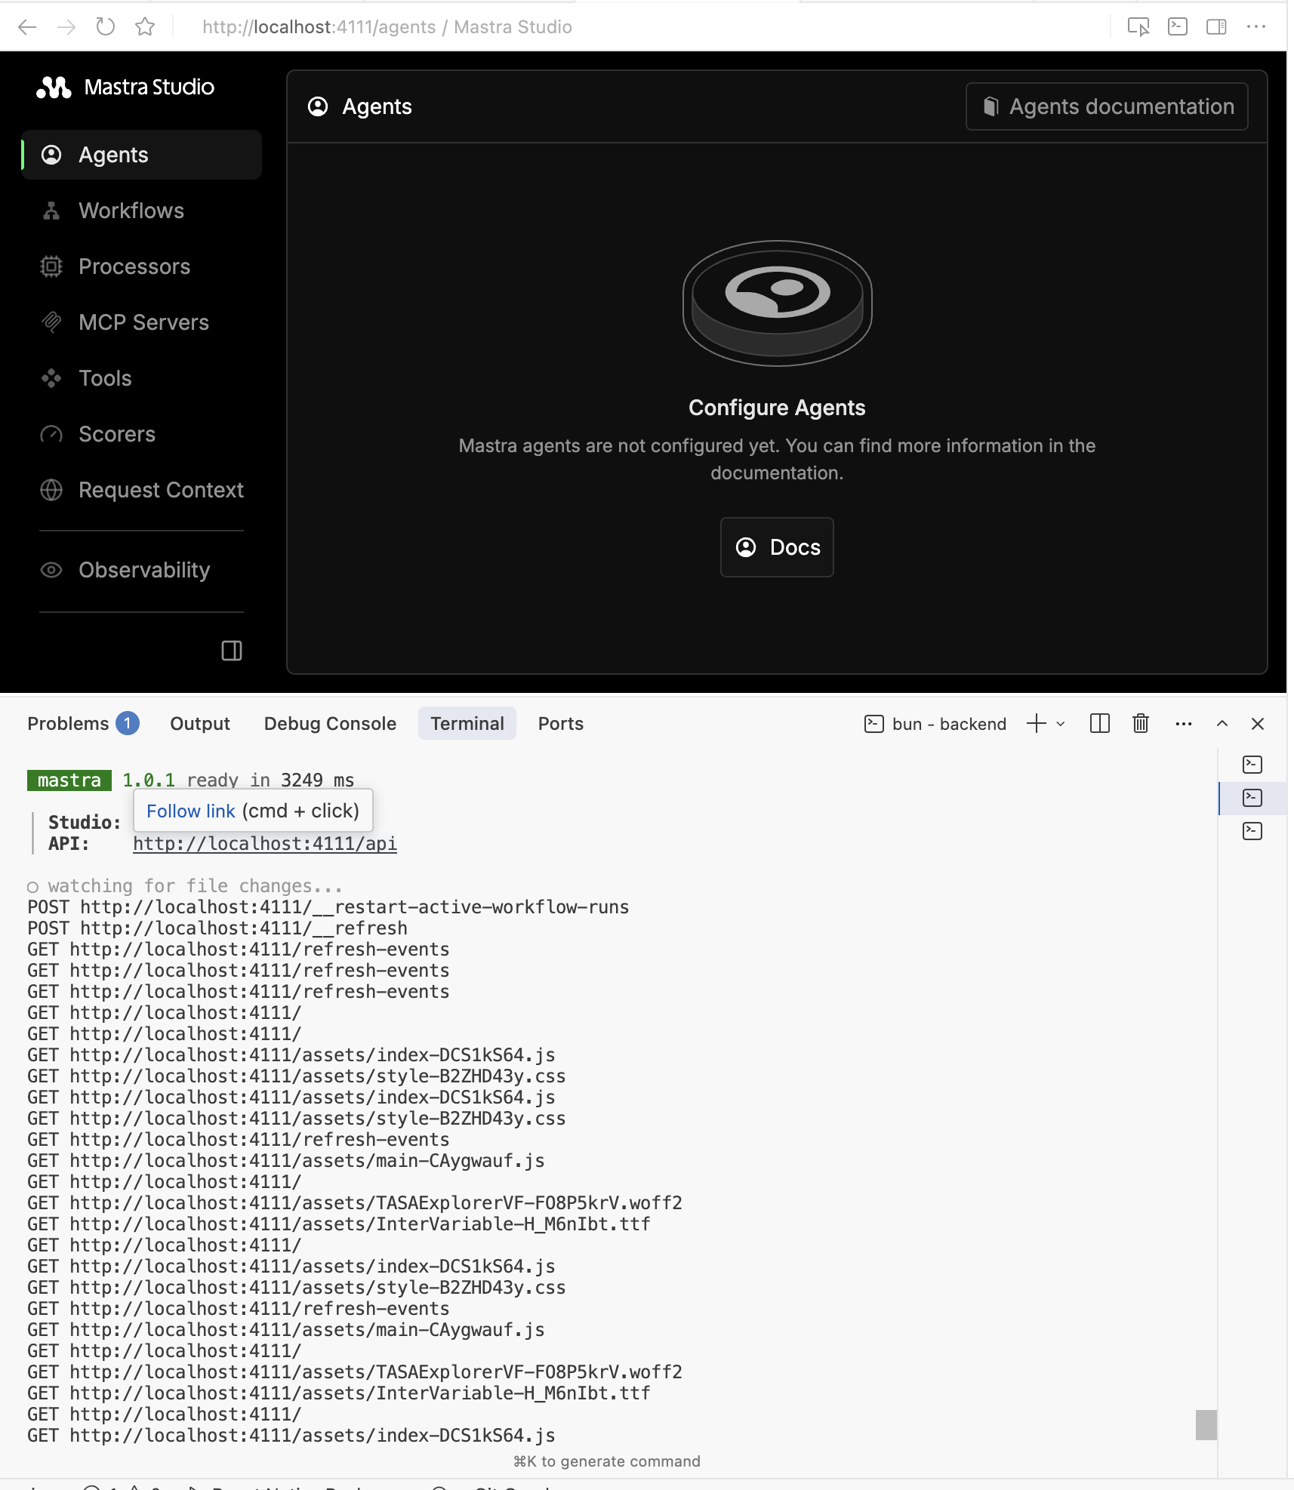
Task: Click the Configure Agents heading
Action: (x=777, y=408)
